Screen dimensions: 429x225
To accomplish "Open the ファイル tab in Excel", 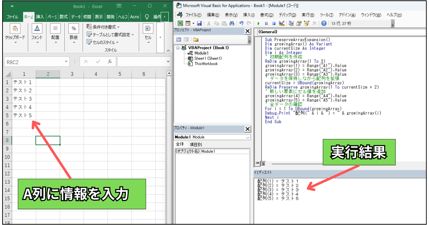I will tap(13, 17).
